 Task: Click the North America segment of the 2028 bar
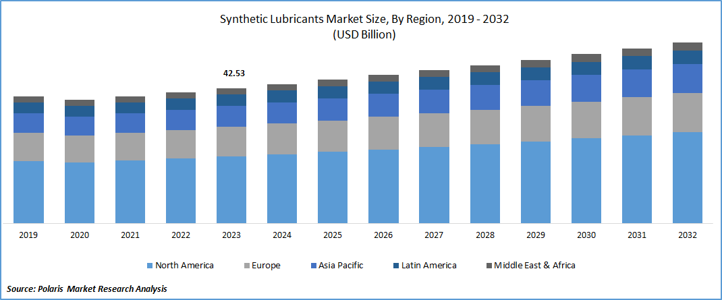[x=485, y=183]
